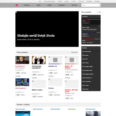Switch carousel to slide 3
Viewport: 116px width, 116px height.
(x=23, y=45)
